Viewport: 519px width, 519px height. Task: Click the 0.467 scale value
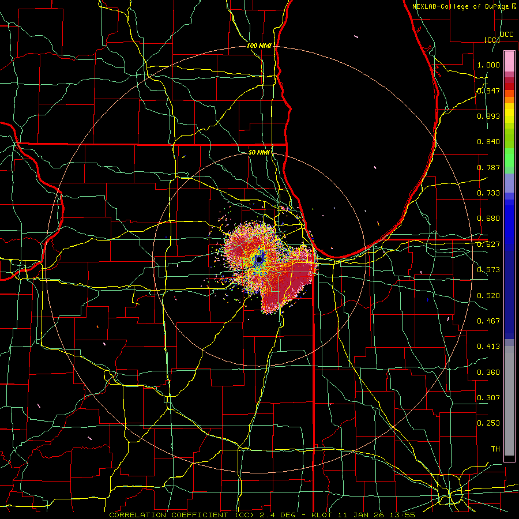[488, 321]
